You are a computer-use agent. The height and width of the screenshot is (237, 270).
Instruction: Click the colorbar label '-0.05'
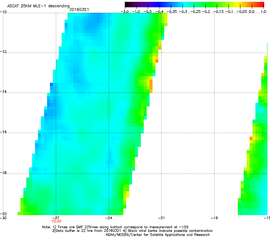(242, 12)
